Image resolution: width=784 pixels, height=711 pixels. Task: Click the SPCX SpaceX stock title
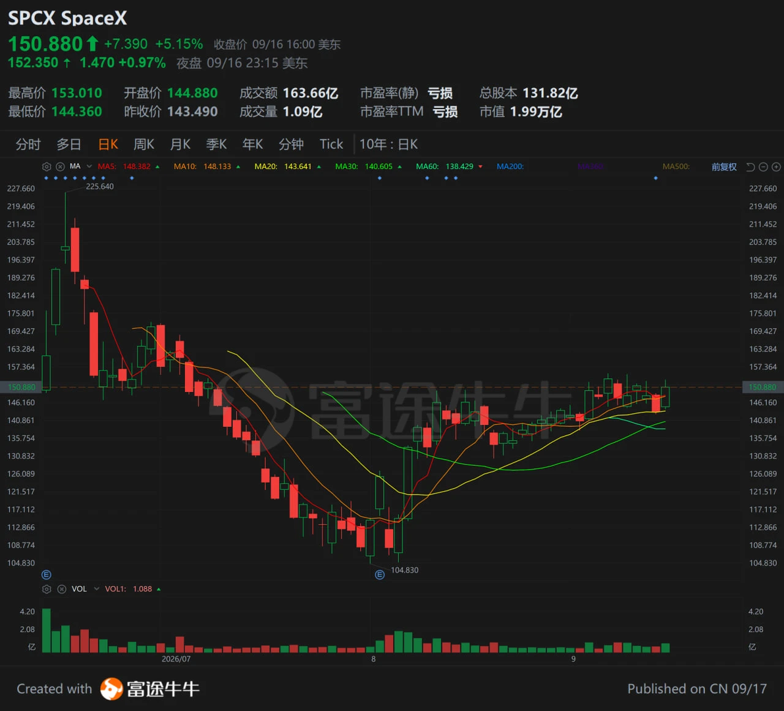67,18
